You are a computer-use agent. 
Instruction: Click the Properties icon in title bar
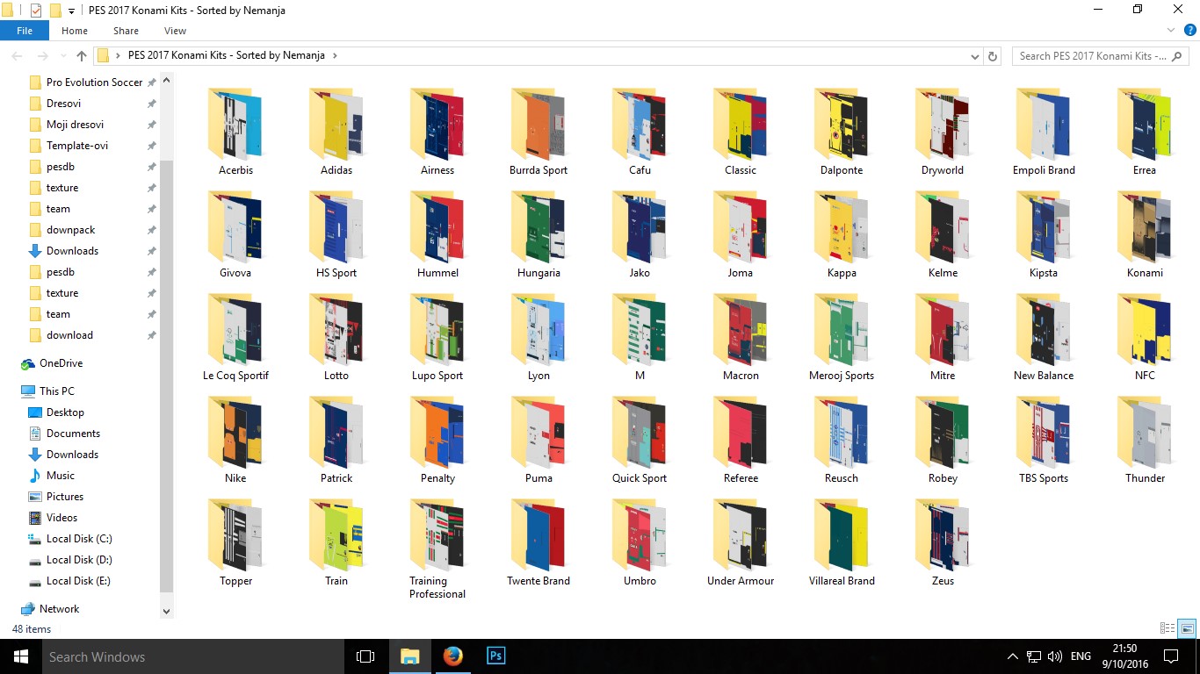[36, 11]
